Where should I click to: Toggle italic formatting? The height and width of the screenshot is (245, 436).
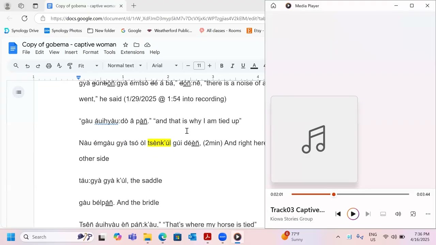coord(232,66)
